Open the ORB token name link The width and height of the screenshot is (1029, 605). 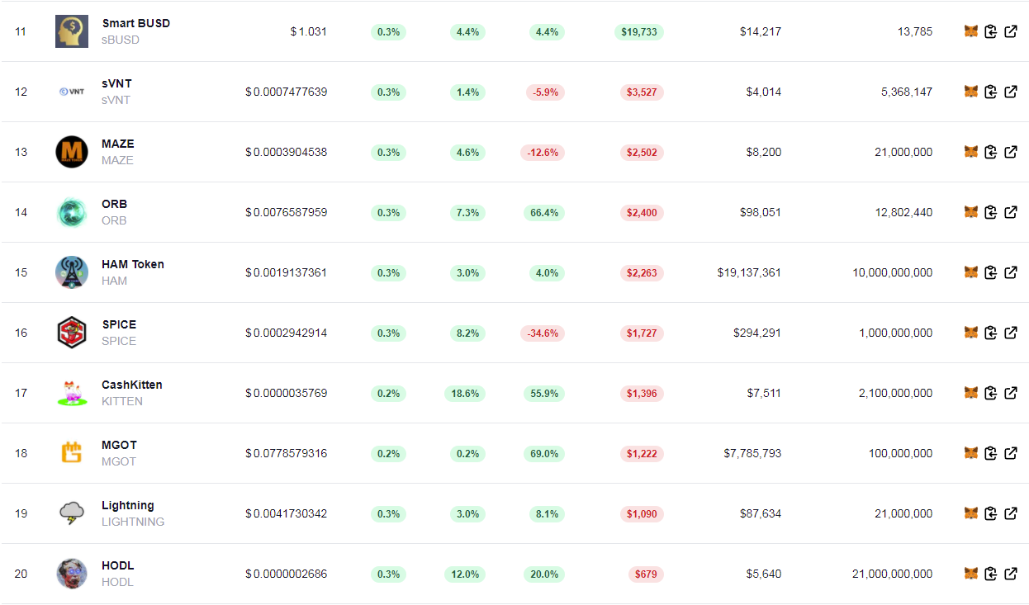[114, 204]
